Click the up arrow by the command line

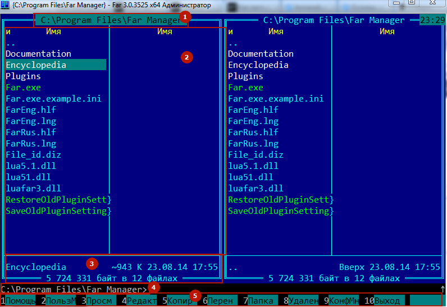click(x=443, y=289)
